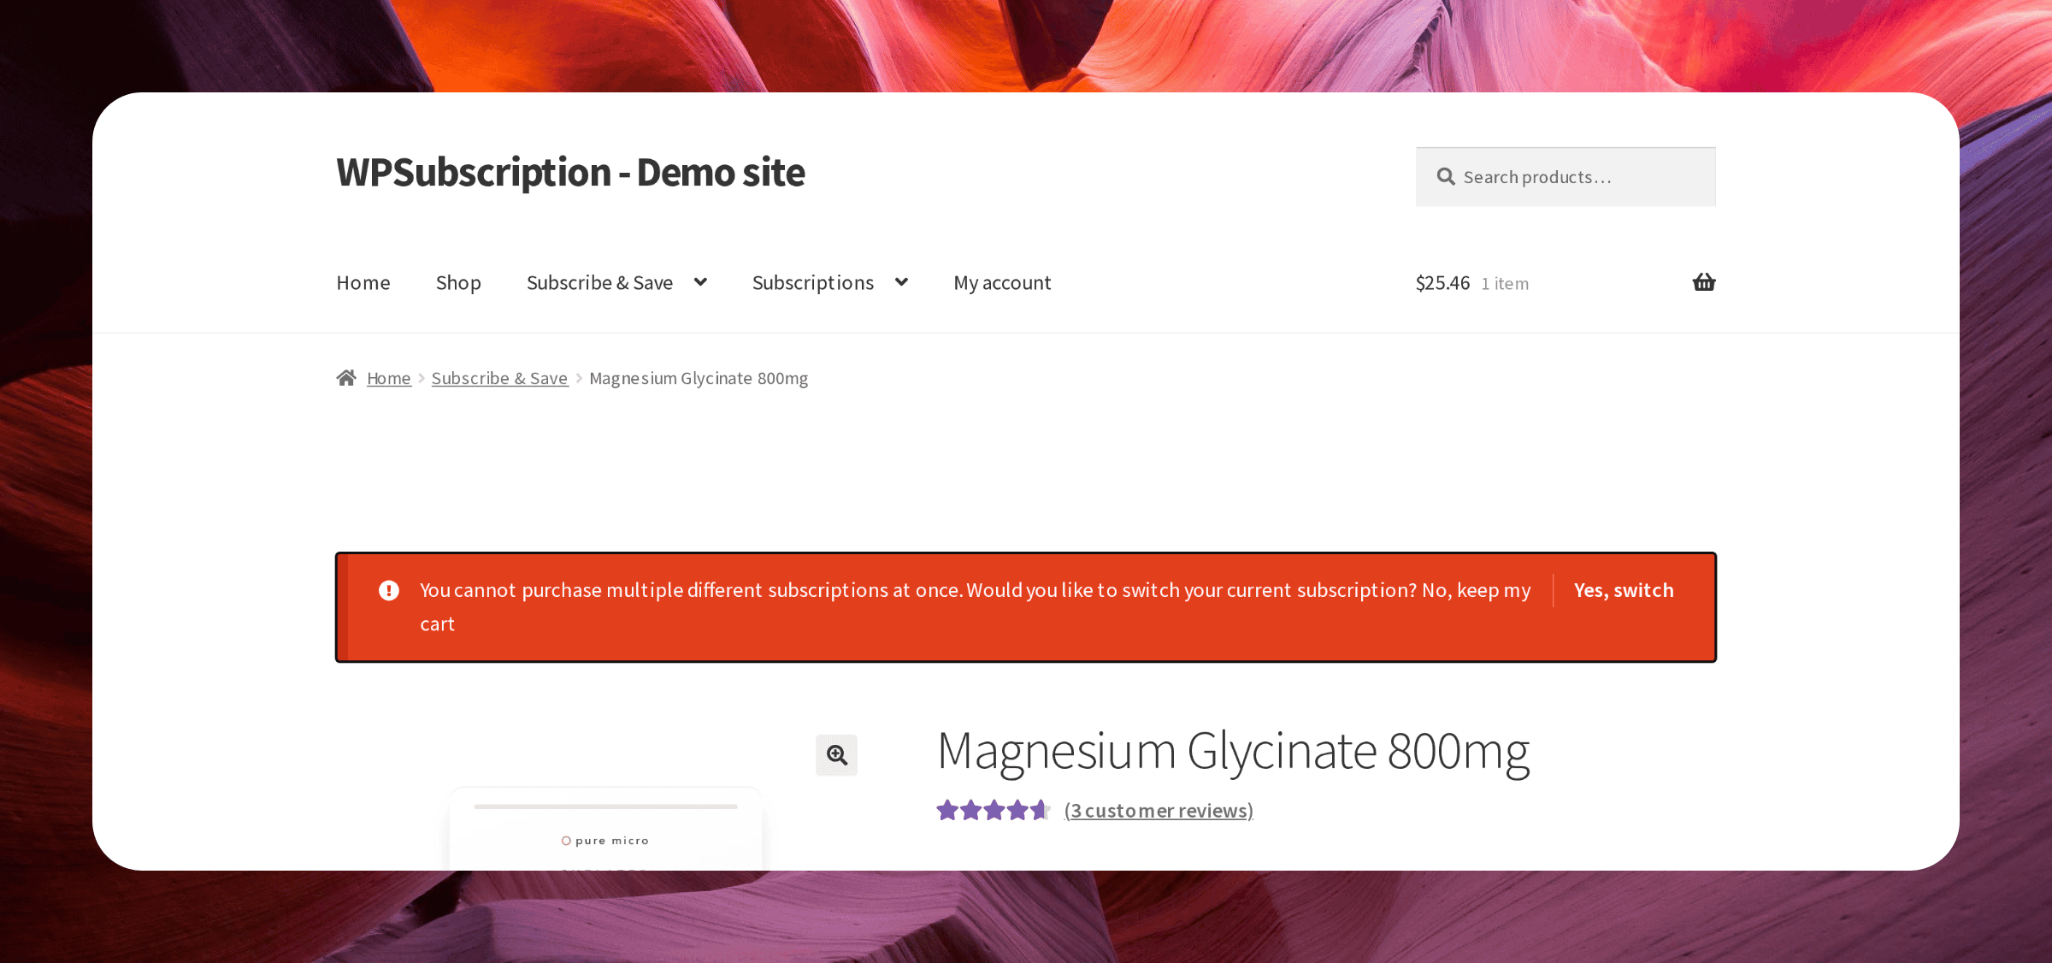The image size is (2052, 963).
Task: Click the Subscribe & Save breadcrumb link
Action: [x=499, y=378]
